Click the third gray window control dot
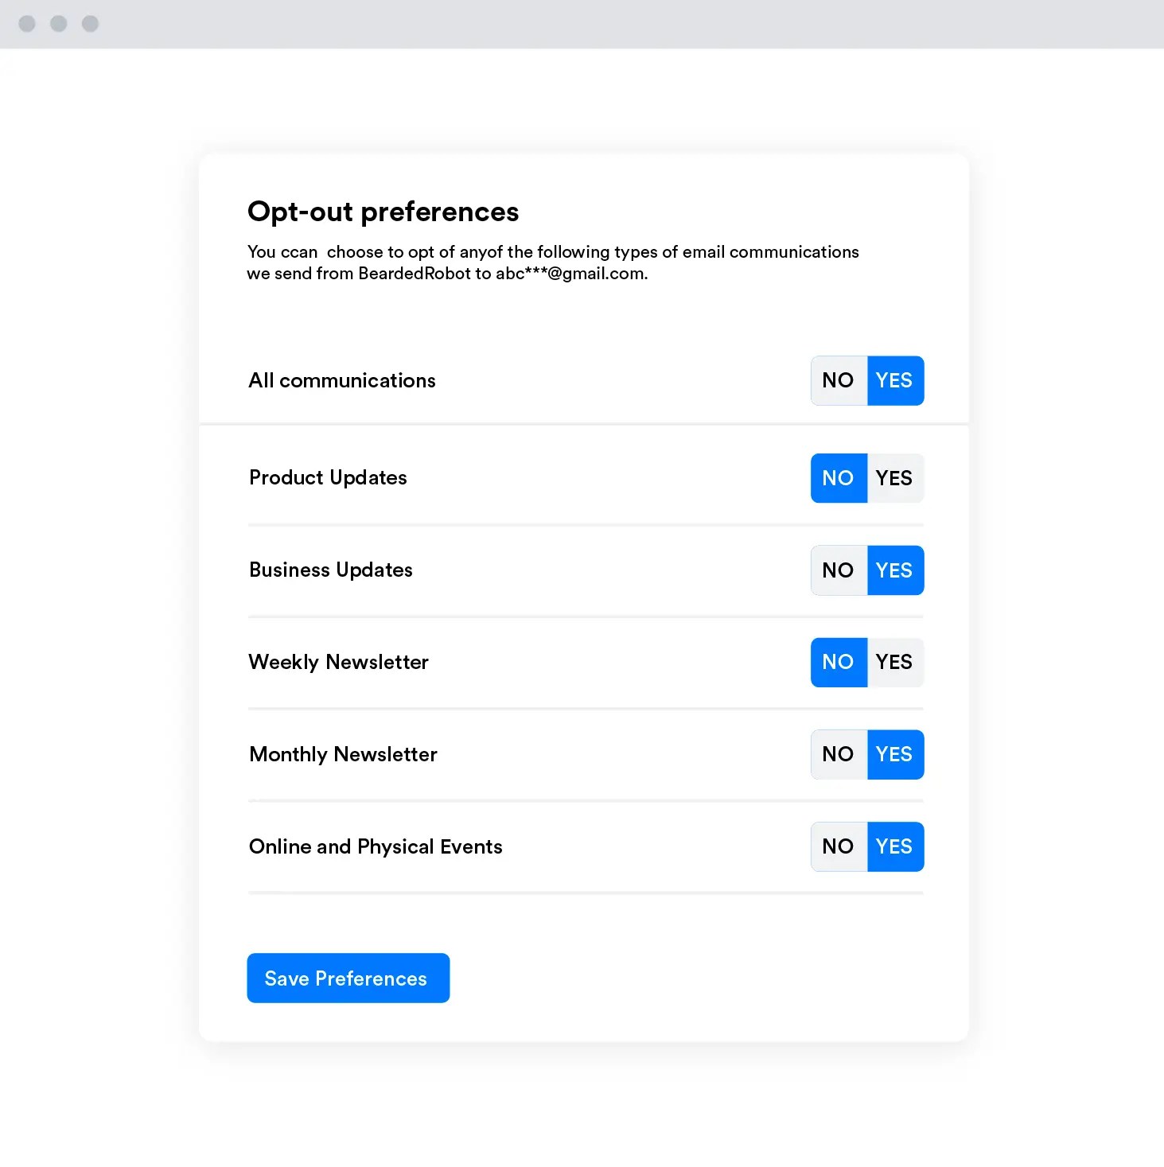The height and width of the screenshot is (1167, 1164). click(91, 24)
